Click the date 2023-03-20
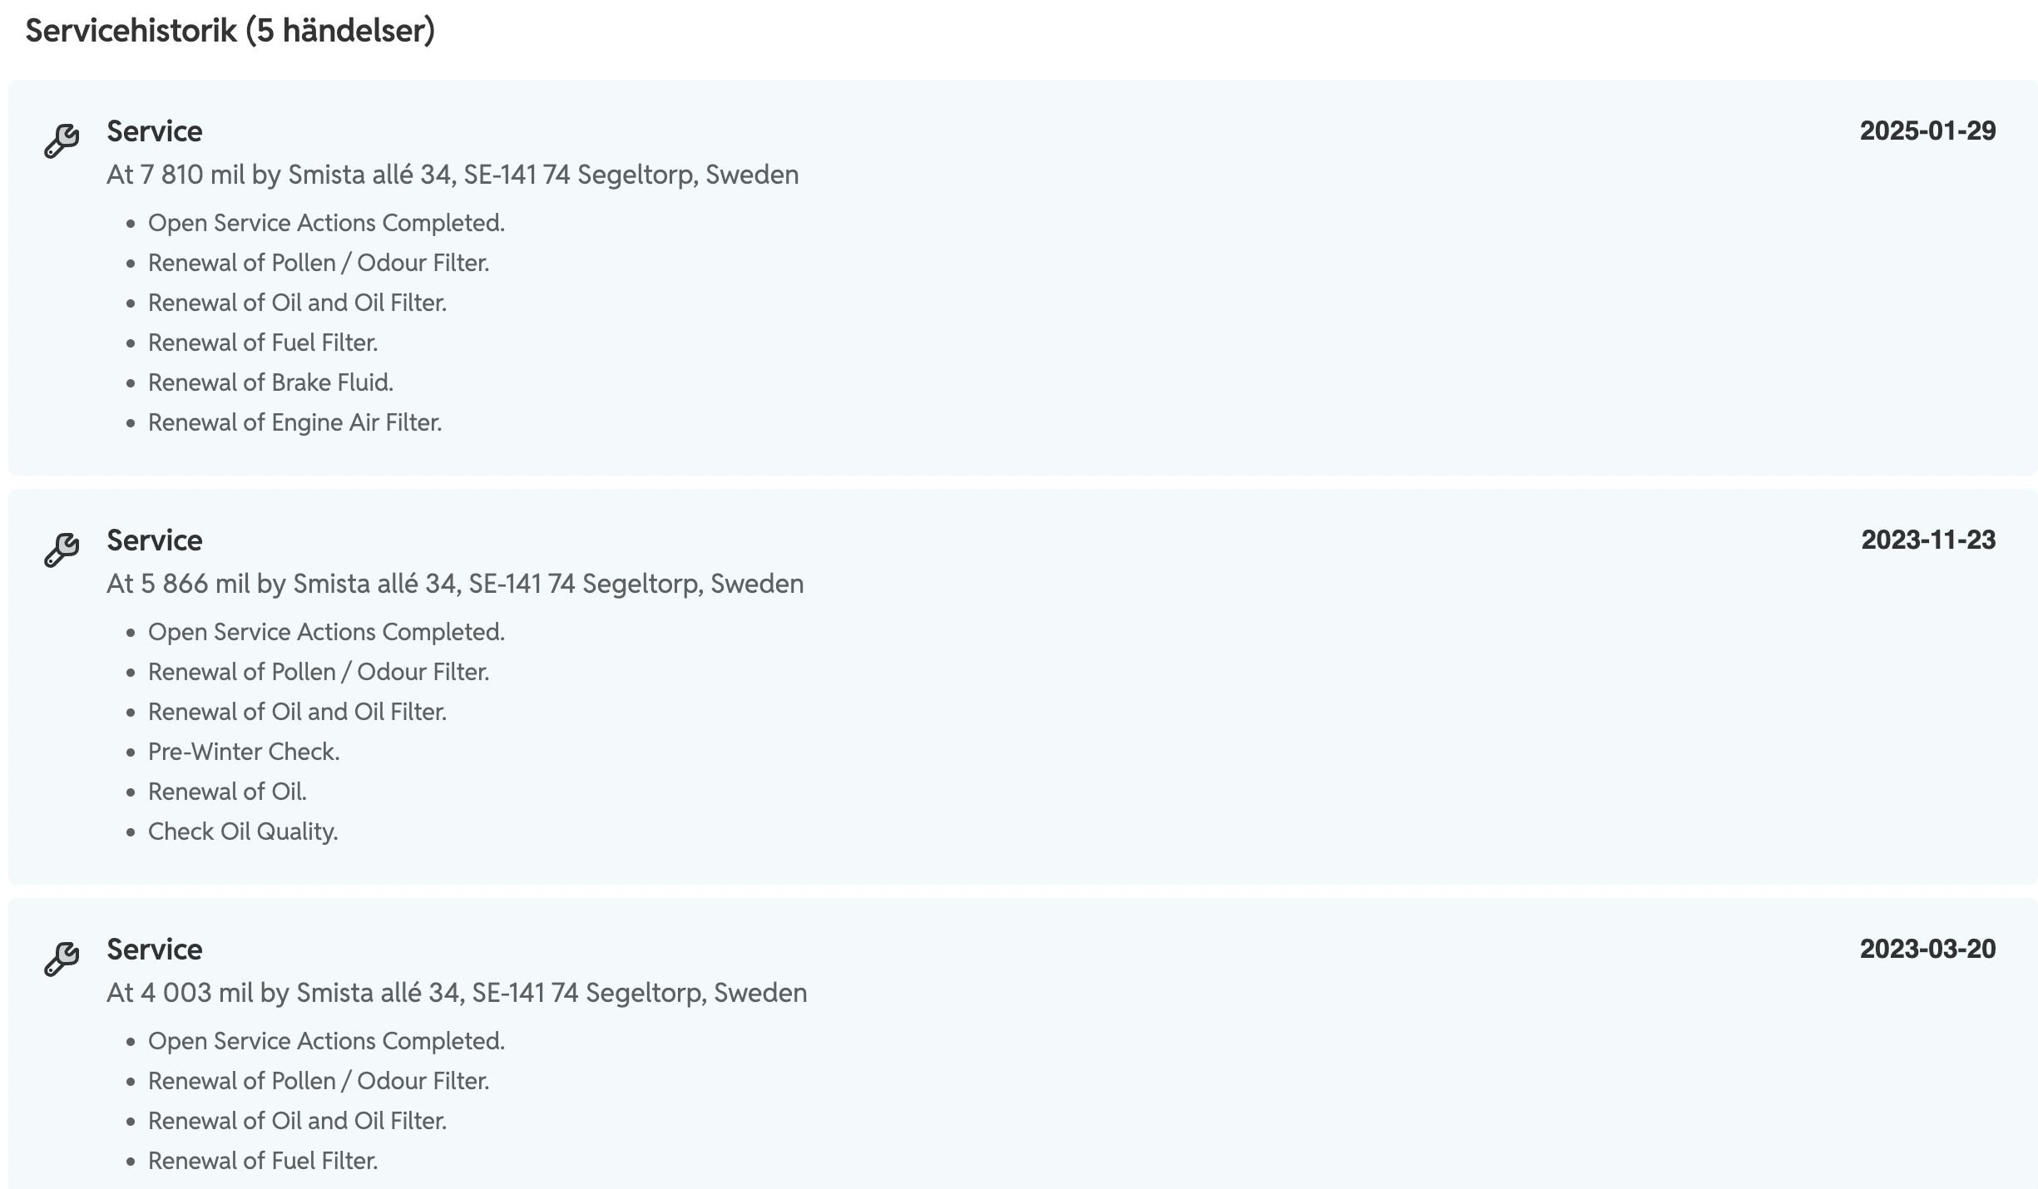Image resolution: width=2038 pixels, height=1189 pixels. [1927, 949]
